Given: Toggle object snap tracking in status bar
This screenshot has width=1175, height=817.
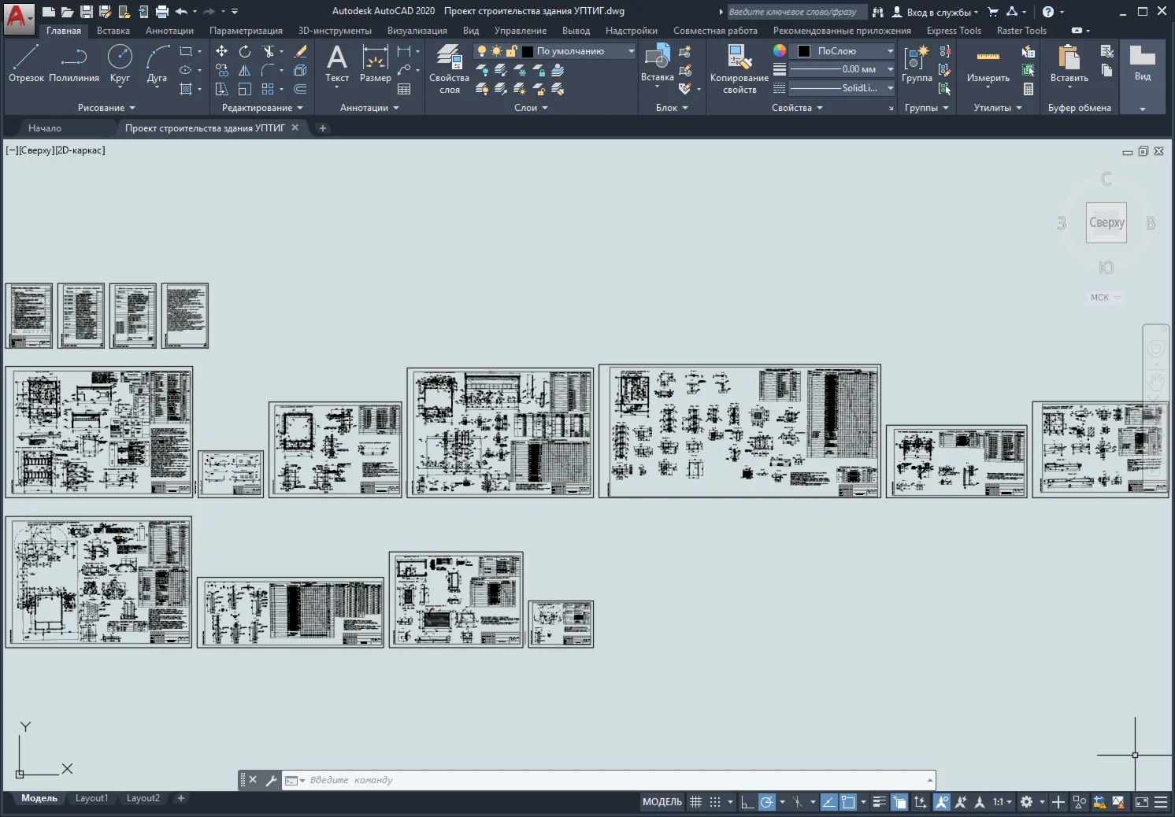Looking at the screenshot, I should [x=828, y=802].
